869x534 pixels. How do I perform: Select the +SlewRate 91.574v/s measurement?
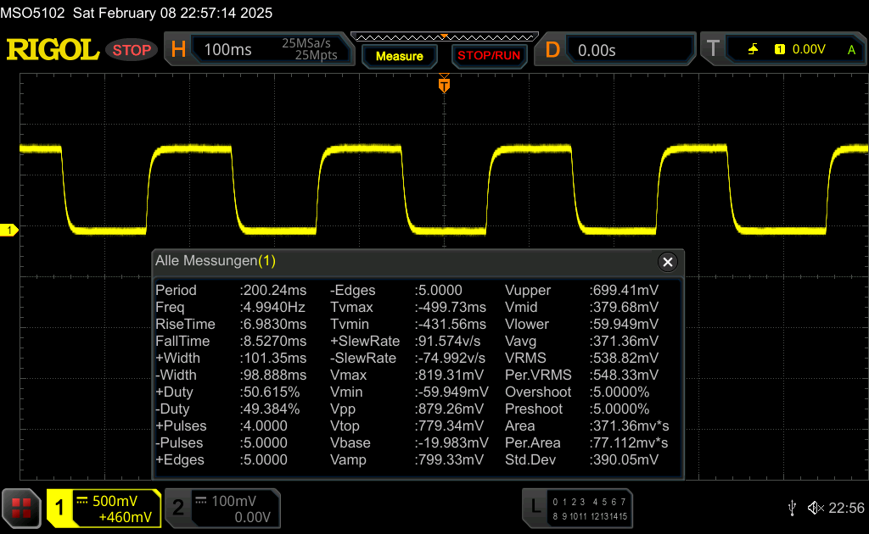coord(406,341)
